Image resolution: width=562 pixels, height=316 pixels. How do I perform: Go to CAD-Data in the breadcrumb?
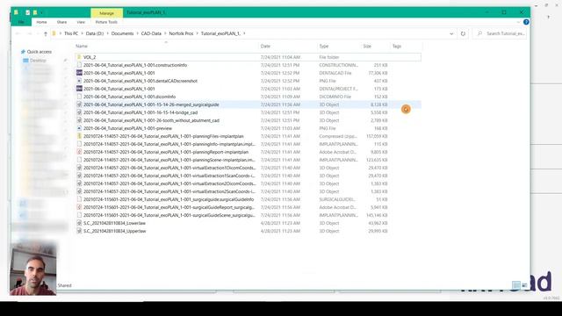click(151, 33)
